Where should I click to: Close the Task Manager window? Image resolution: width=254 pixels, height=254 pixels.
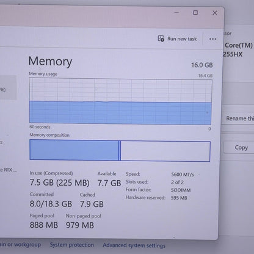(215, 13)
